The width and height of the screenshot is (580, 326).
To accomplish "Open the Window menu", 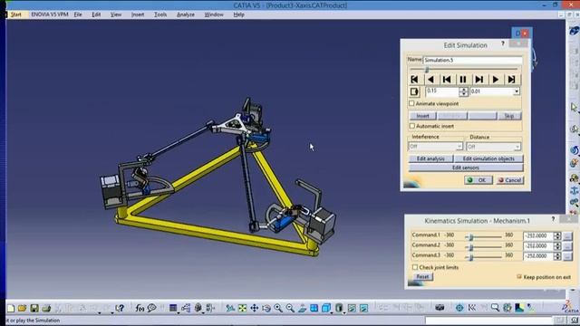I will click(x=214, y=14).
